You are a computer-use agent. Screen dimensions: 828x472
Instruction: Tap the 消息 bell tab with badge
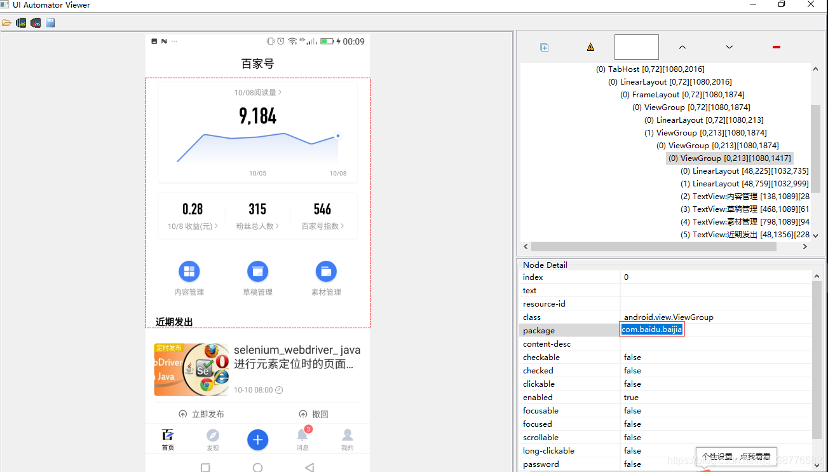[302, 440]
